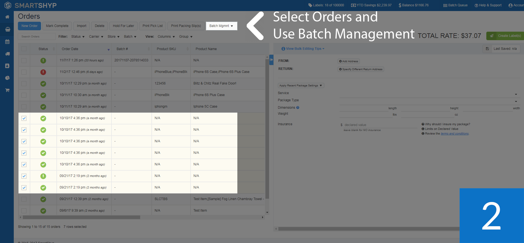The height and width of the screenshot is (243, 524).
Task: Open the calendar icon in the sidebar
Action: click(7, 42)
